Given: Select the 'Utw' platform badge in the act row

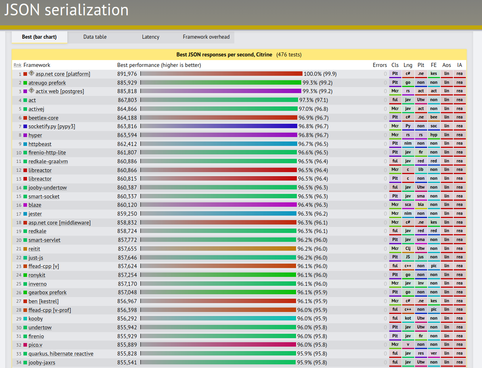Looking at the screenshot, I should pos(421,100).
